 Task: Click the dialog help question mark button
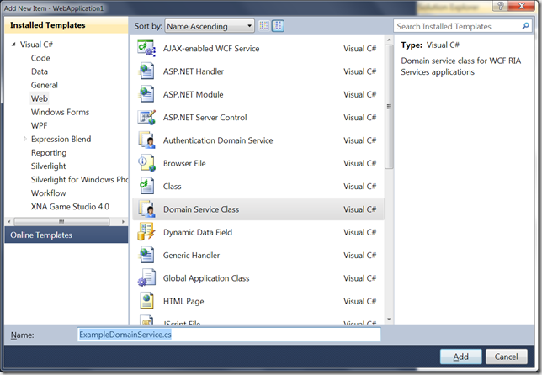(x=501, y=6)
